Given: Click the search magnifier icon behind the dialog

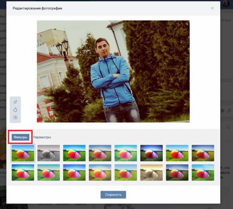Looking at the screenshot, I should coord(229,127).
